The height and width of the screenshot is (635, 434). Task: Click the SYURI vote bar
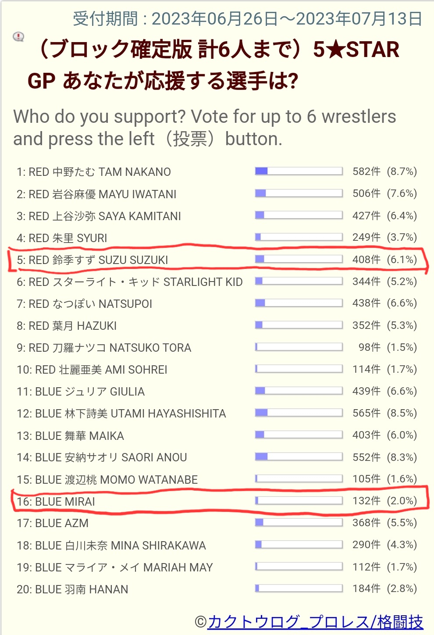coord(299,237)
